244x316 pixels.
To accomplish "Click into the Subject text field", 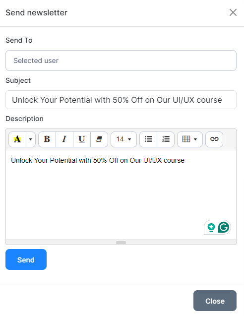I will pos(121,100).
